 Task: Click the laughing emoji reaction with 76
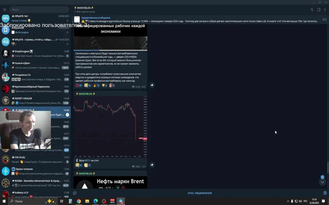point(88,85)
